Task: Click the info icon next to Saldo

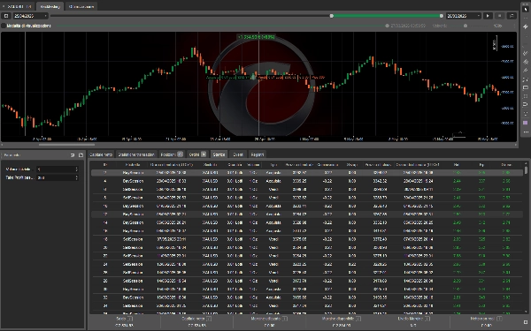Action: (x=130, y=319)
